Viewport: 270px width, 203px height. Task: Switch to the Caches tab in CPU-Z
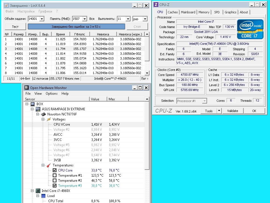172,12
